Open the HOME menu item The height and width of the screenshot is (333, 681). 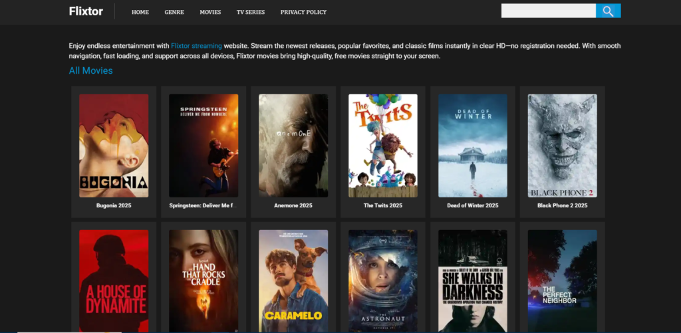click(140, 12)
